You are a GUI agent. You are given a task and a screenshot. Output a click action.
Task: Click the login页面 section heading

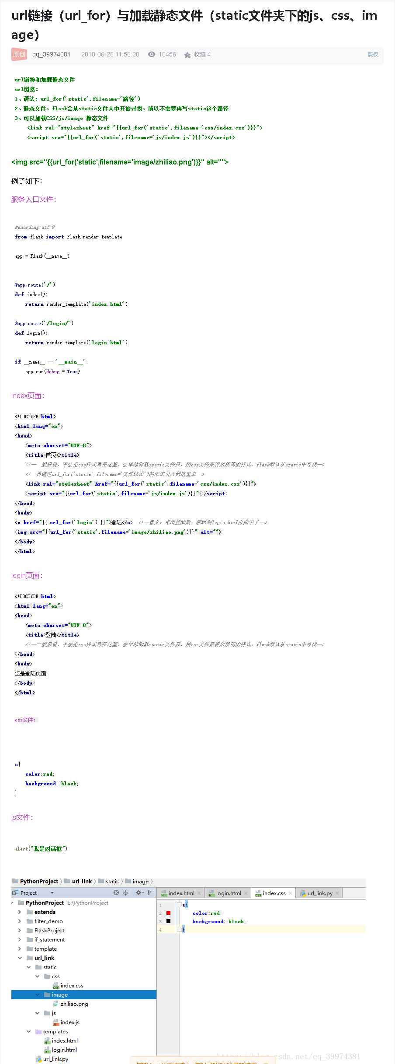[x=27, y=575]
